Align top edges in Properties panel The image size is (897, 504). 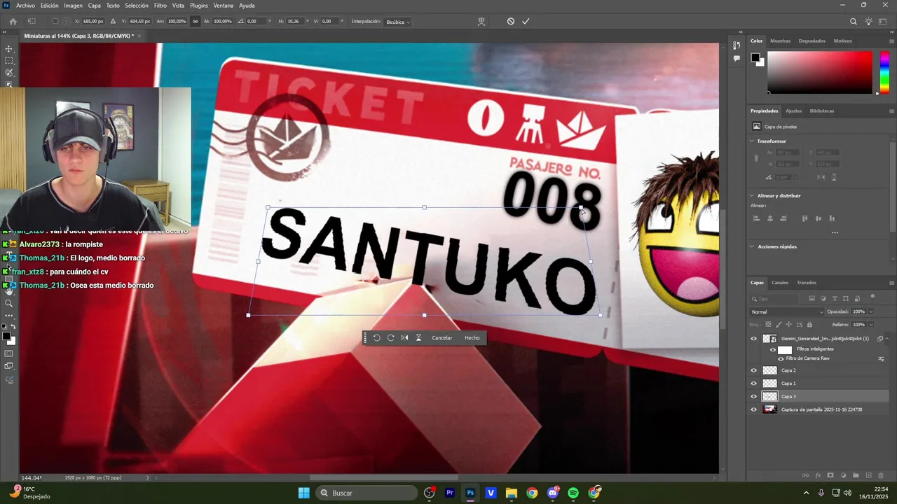pos(804,218)
